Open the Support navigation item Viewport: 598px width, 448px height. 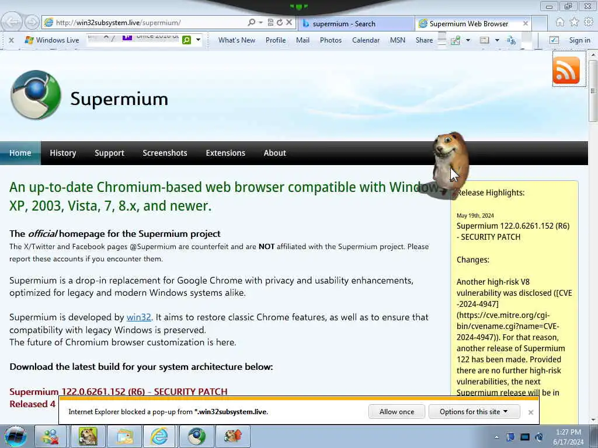click(x=109, y=153)
